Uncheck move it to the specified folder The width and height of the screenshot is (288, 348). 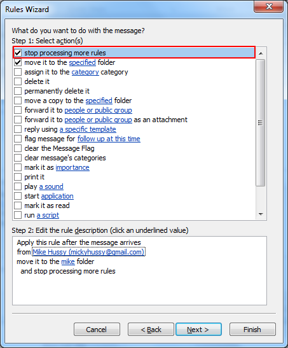pyautogui.click(x=18, y=62)
